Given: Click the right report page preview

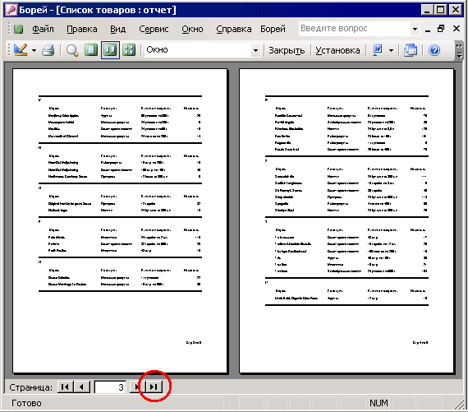Looking at the screenshot, I should pyautogui.click(x=346, y=221).
